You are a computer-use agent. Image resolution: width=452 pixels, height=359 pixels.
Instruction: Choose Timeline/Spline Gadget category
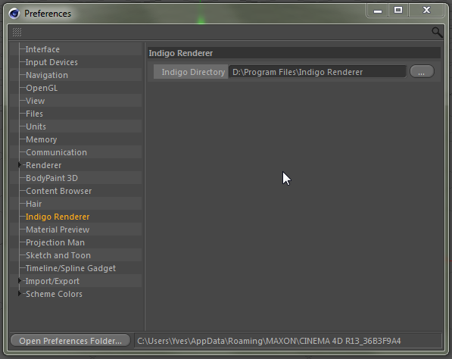tap(70, 268)
